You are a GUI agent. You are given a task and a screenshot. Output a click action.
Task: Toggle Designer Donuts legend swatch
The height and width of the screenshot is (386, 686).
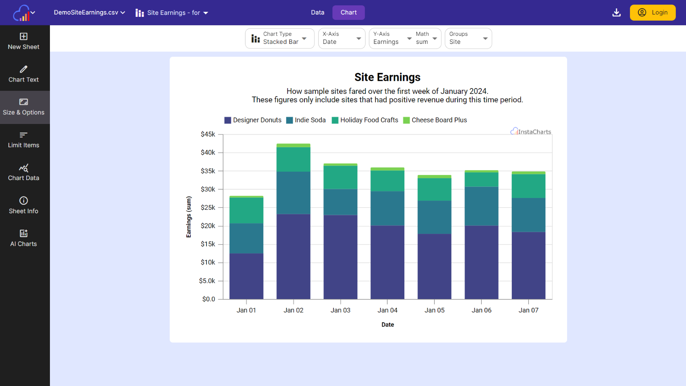tap(228, 120)
